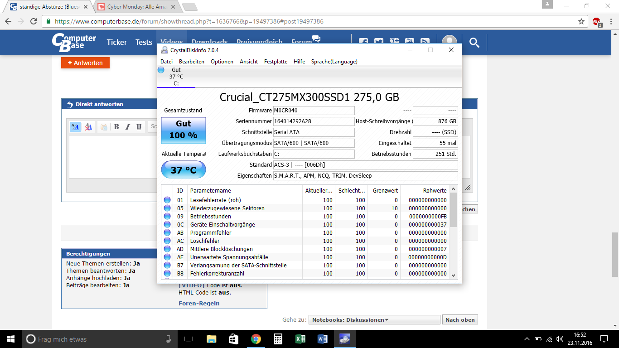Click the Google+ icon in ComputerBase header
Screen dimensions: 619x348
[394, 42]
